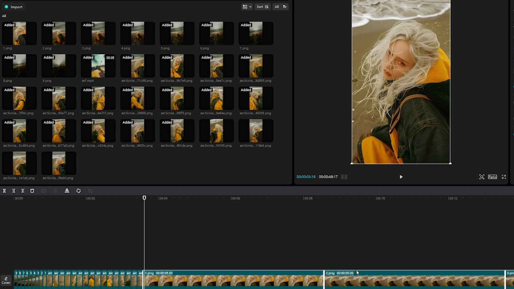Click the Mirror flip icon
Screen dimensions: 514x289
point(67,191)
